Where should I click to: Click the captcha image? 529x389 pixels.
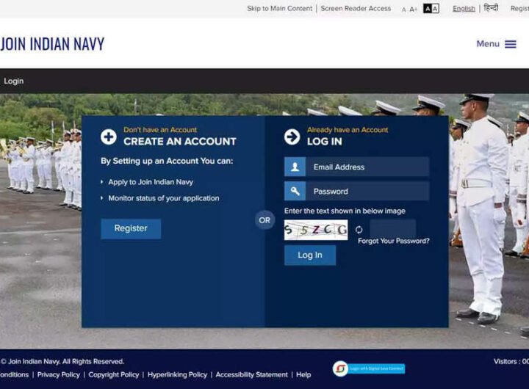pos(316,230)
